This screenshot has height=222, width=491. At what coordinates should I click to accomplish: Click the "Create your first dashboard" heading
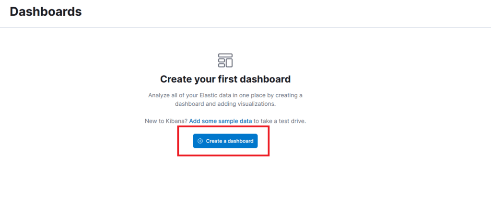[x=225, y=79]
